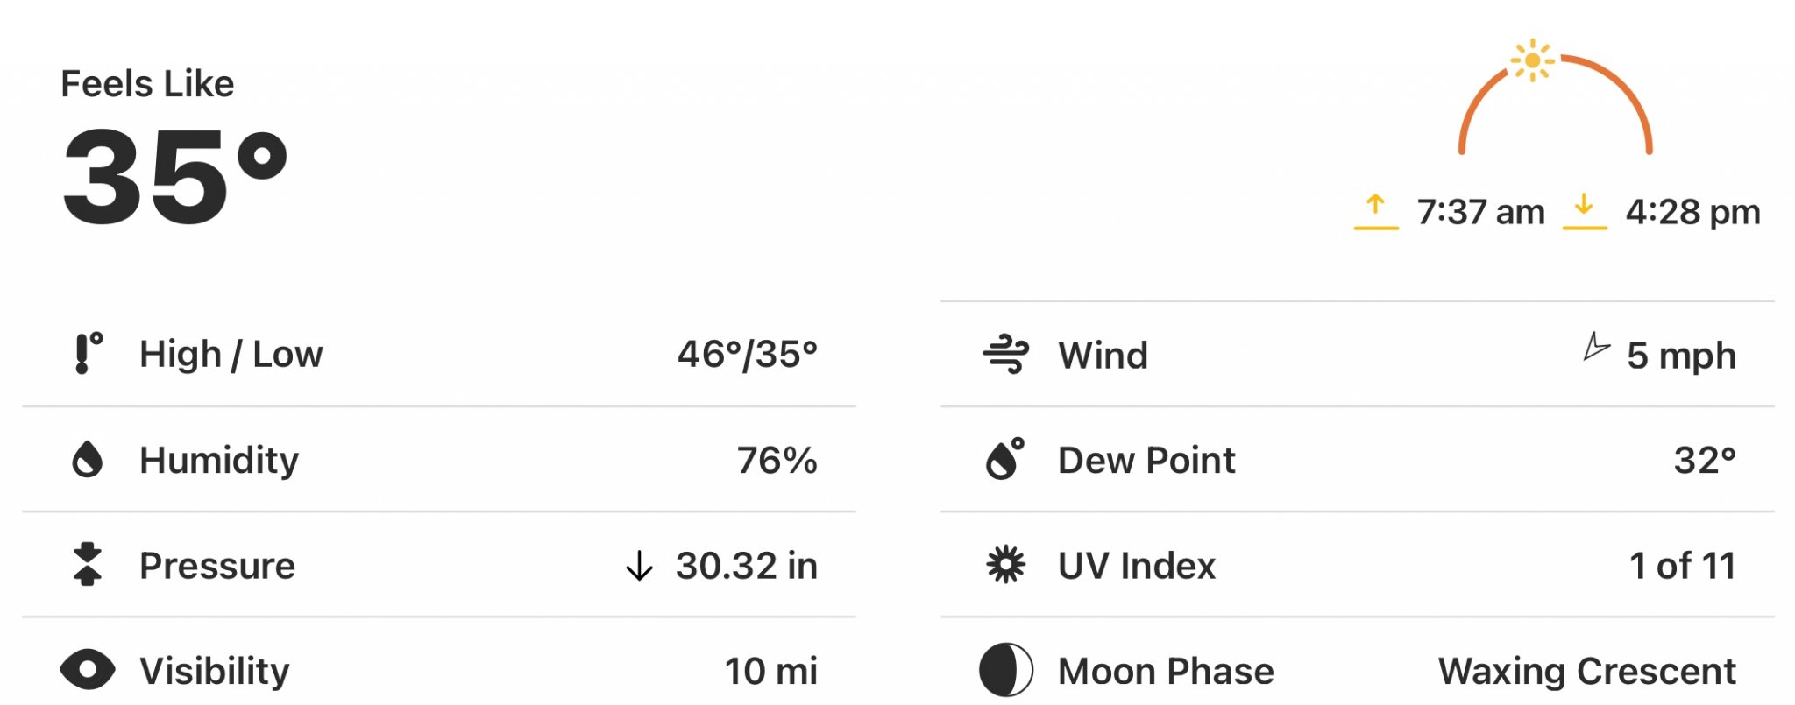The height and width of the screenshot is (705, 1795).
Task: Click the moon phase icon
Action: tap(1006, 670)
